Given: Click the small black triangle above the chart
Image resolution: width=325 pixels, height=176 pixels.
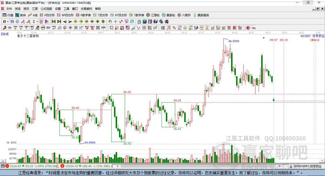Looking at the screenshot, I should (x=264, y=38).
